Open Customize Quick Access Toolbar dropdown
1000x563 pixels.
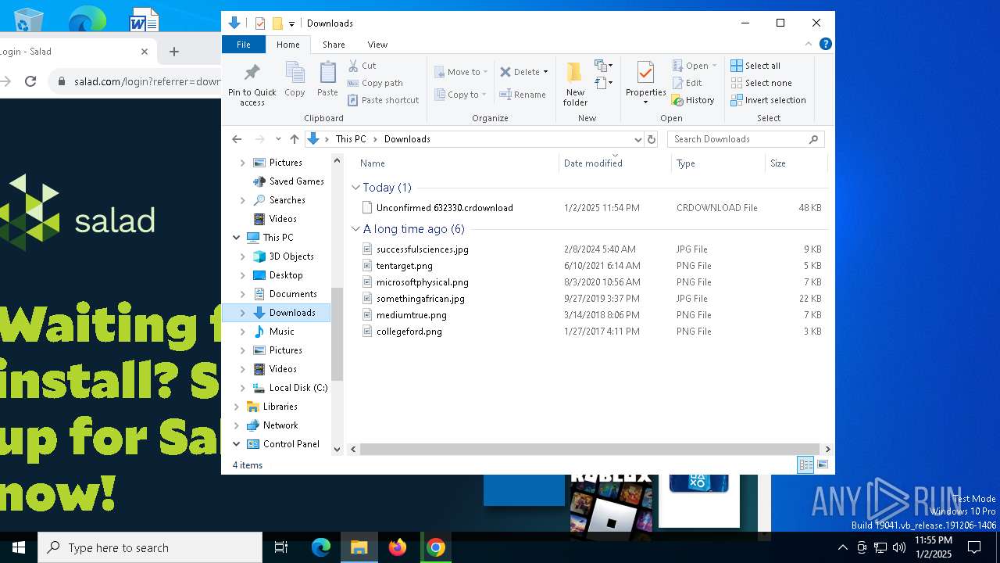pyautogui.click(x=291, y=23)
